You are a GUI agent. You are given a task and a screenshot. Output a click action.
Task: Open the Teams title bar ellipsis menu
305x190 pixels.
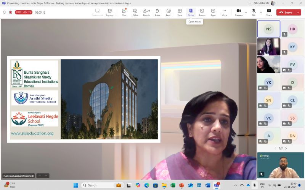coord(250,3)
